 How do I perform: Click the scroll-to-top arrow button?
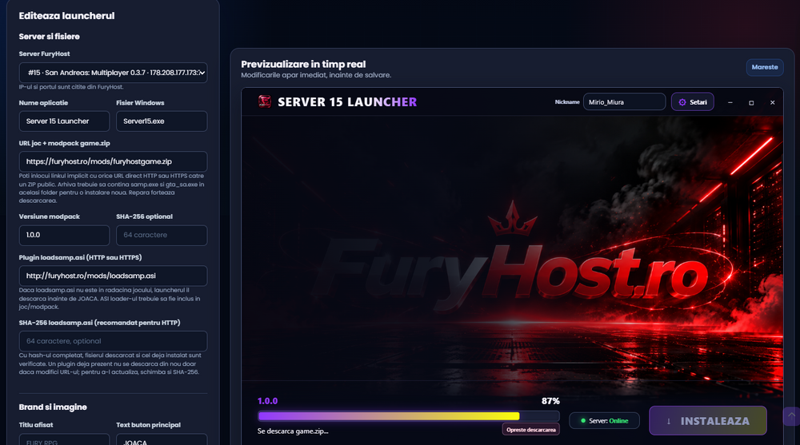[791, 416]
